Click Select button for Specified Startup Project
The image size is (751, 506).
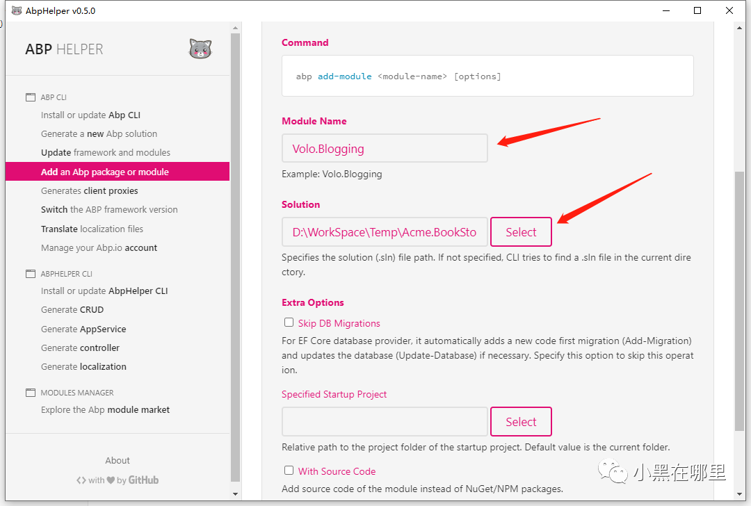click(x=521, y=422)
